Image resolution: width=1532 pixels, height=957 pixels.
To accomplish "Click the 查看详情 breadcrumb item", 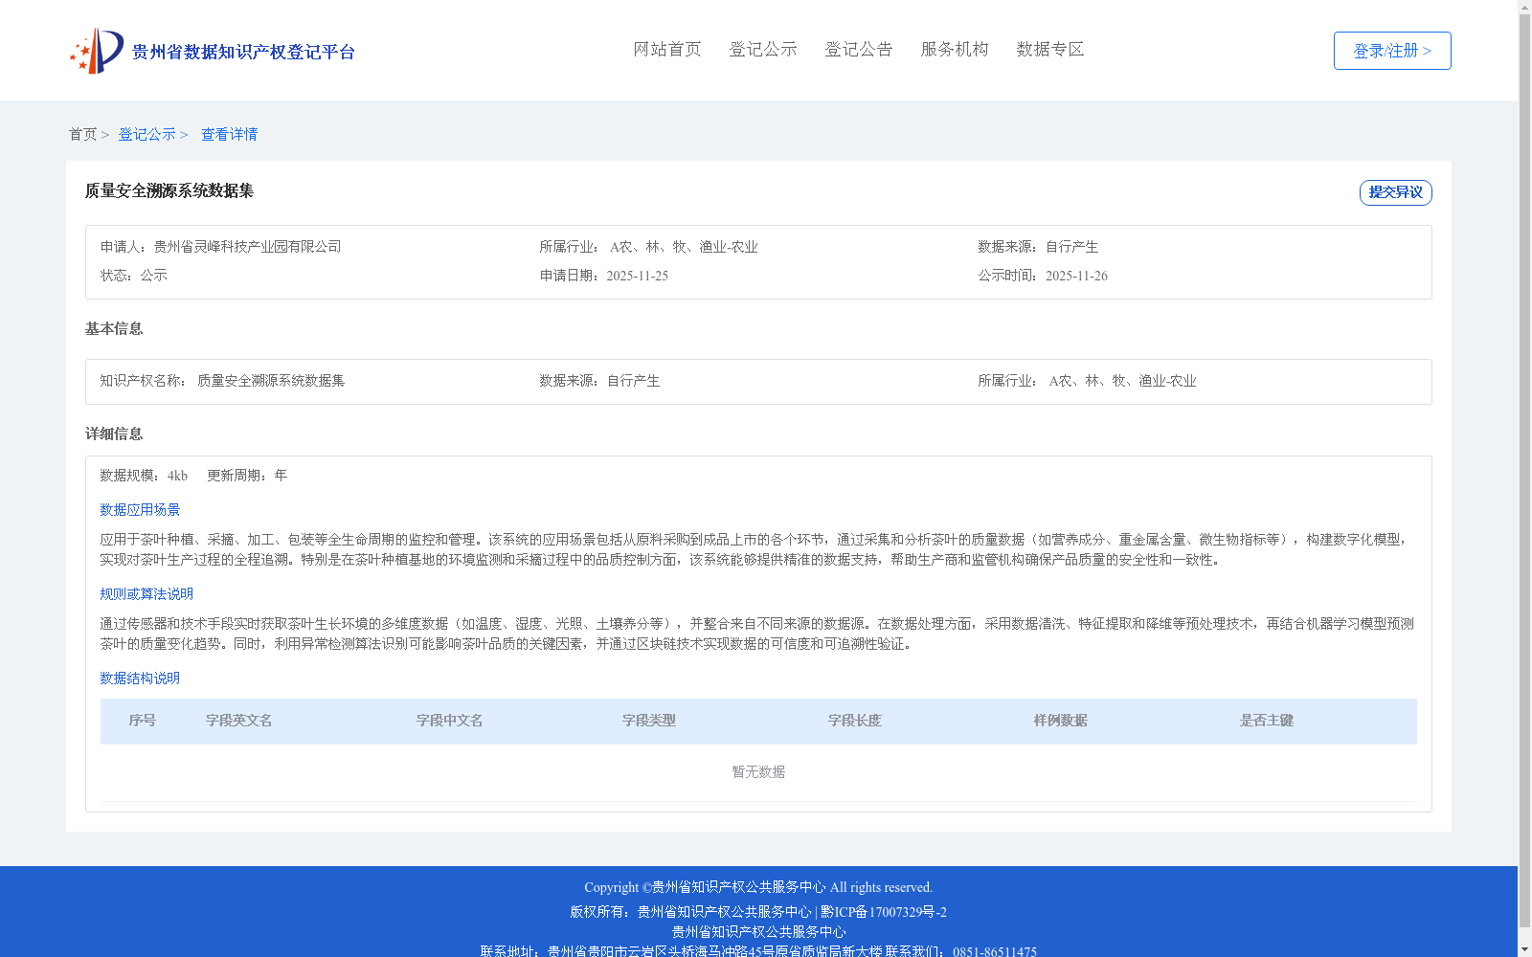I will click(229, 134).
